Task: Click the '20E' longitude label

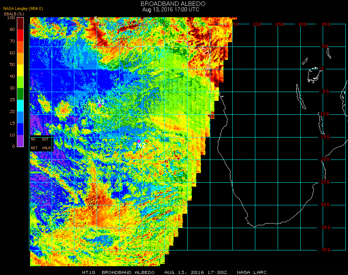Action: coord(257,24)
